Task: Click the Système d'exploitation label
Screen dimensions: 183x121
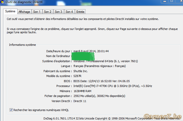Action: point(57,61)
